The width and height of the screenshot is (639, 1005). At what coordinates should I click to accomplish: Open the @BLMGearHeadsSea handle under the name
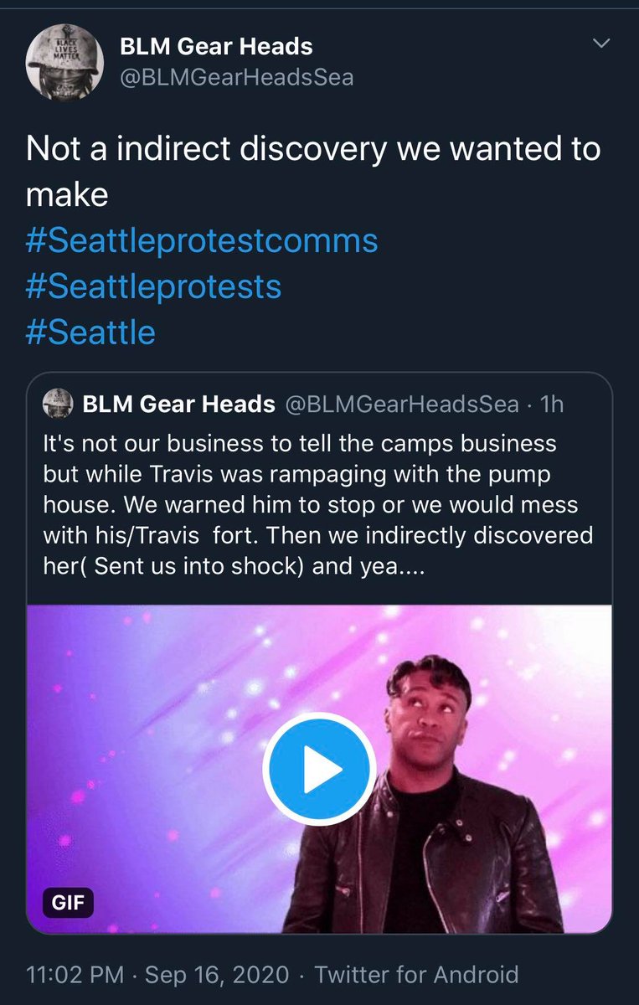click(x=237, y=78)
